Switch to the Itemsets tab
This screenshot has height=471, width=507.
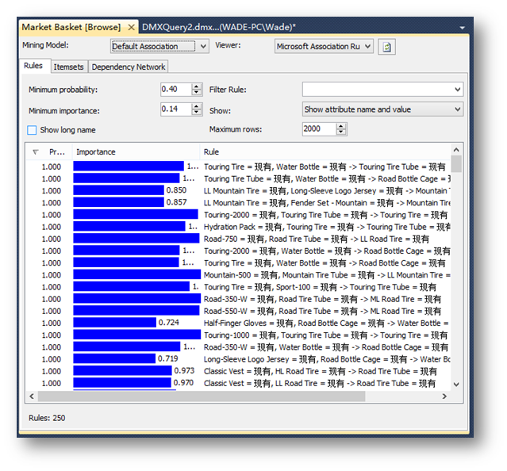[x=68, y=67]
